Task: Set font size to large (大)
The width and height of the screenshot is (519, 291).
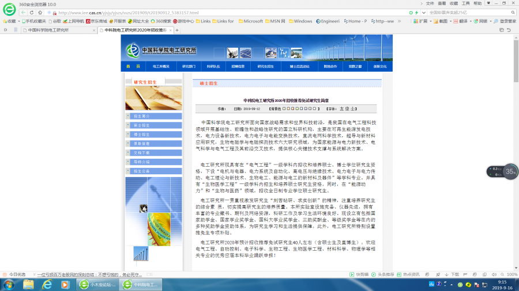Action: tap(341, 108)
